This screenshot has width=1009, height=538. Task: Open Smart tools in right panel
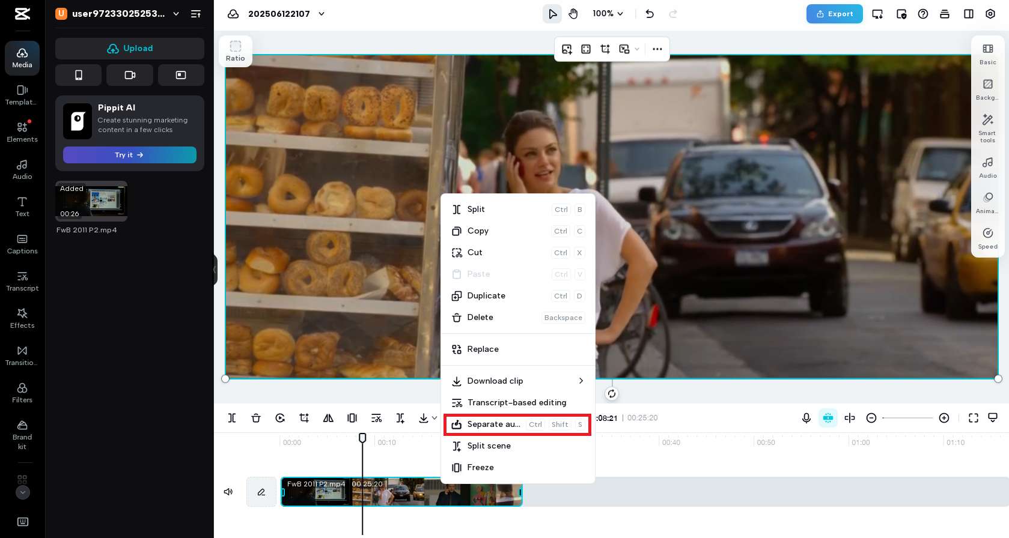tap(987, 128)
